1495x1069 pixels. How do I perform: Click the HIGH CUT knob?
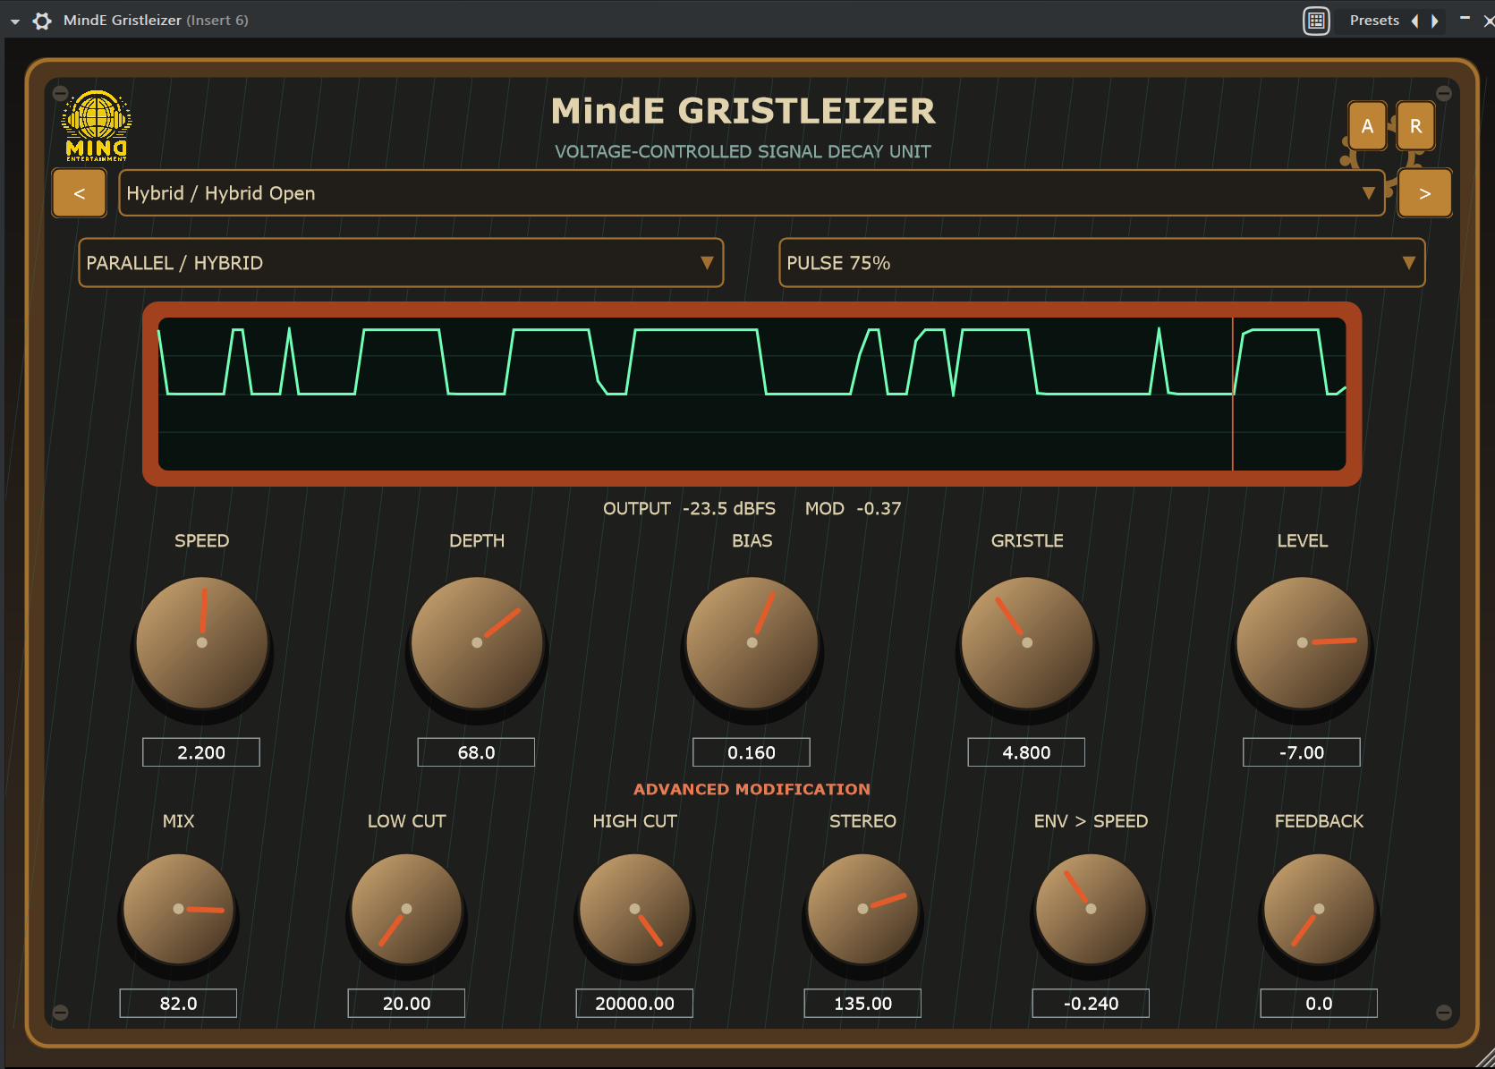635,909
